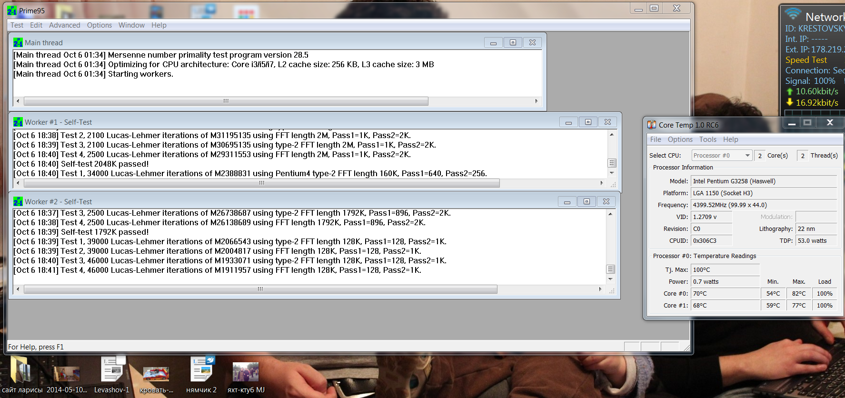Click the Lithography value 22 nm
Viewport: 845px width, 398px height.
click(x=816, y=229)
